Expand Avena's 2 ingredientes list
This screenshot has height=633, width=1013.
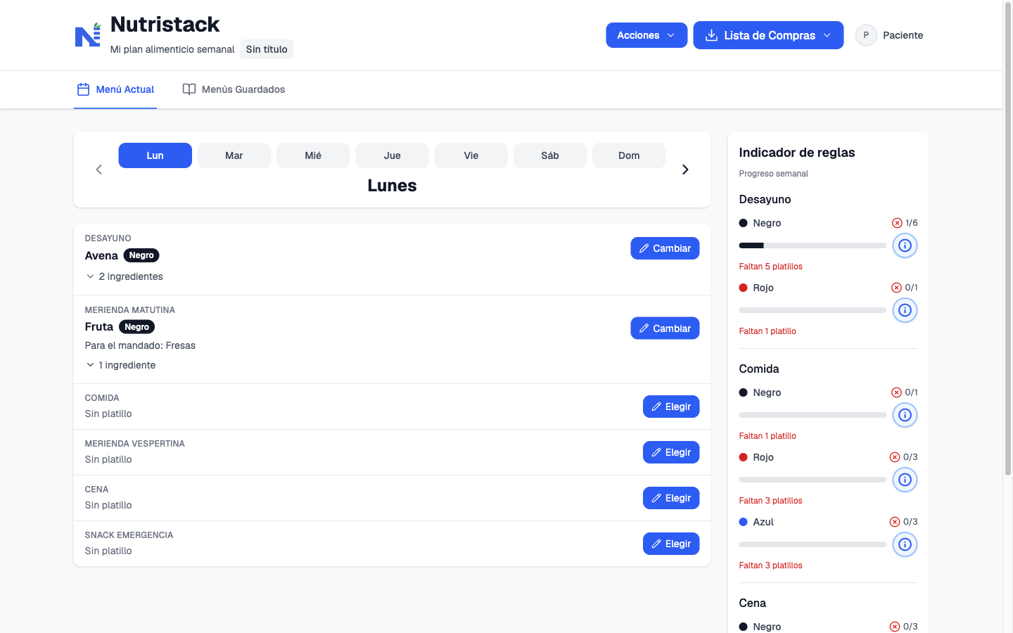click(125, 276)
